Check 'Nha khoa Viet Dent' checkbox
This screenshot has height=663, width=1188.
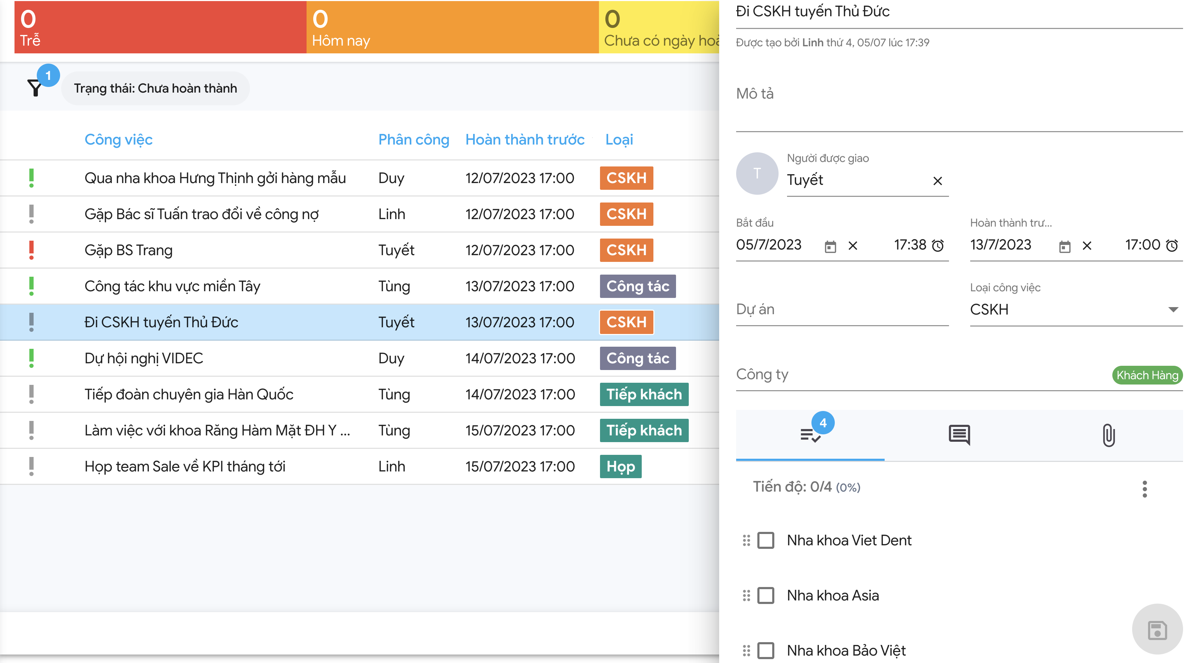(765, 540)
